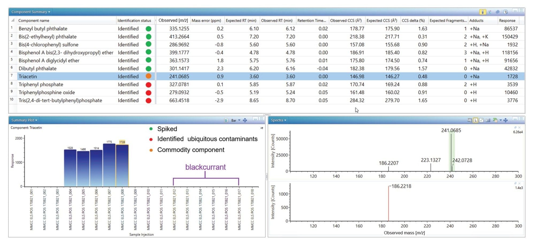The width and height of the screenshot is (535, 245).
Task: Click the move arrows icon in Summary Plot toolbar
Action: click(245, 120)
